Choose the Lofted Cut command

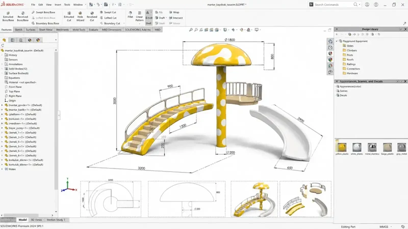108,18
